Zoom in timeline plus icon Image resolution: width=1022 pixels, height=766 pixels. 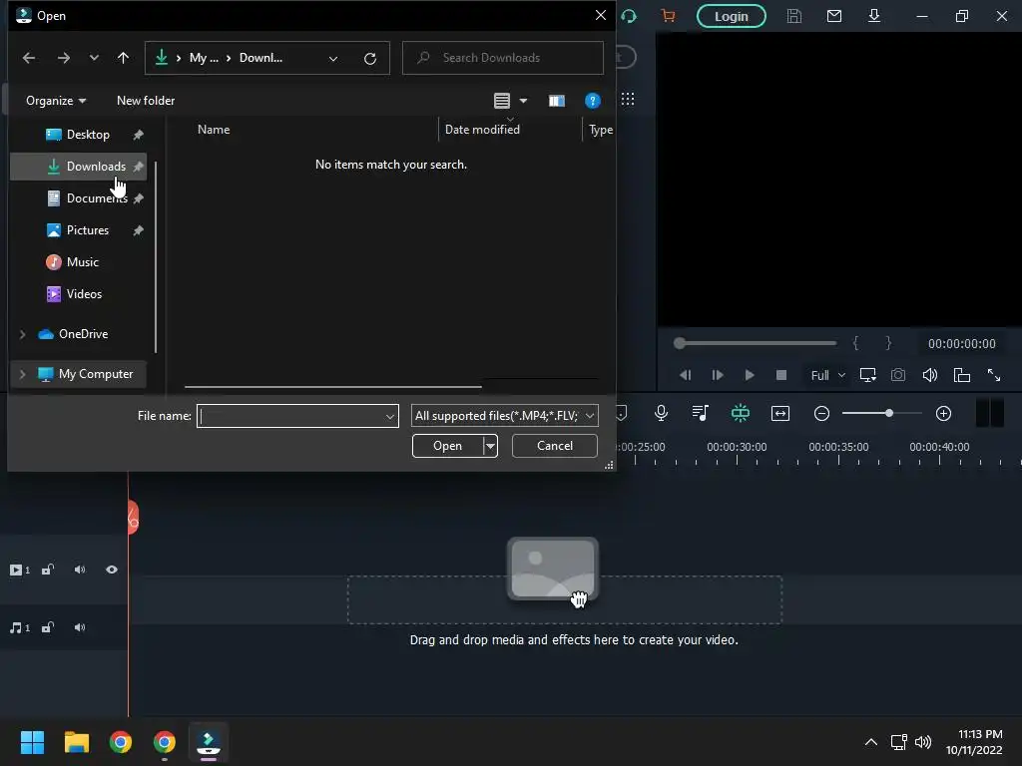[x=943, y=414]
